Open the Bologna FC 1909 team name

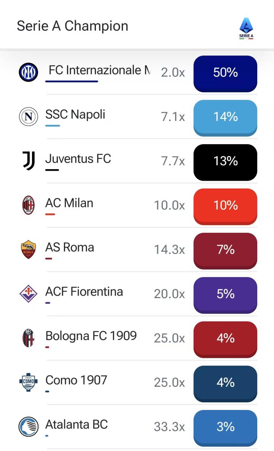pos(91,336)
